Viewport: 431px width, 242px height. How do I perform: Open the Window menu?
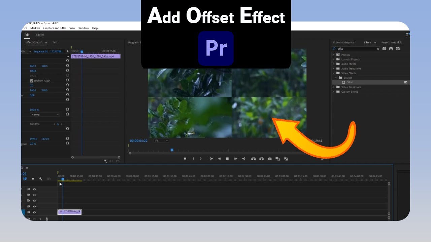pyautogui.click(x=84, y=28)
